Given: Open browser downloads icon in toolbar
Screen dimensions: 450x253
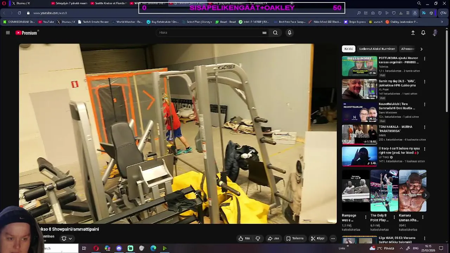Looking at the screenshot, I should [x=401, y=13].
